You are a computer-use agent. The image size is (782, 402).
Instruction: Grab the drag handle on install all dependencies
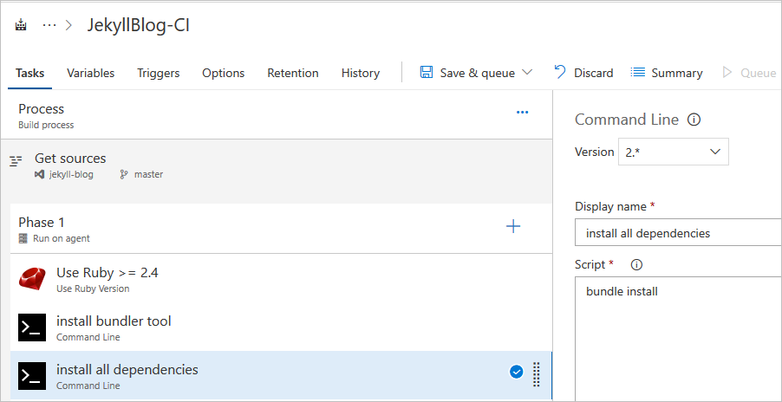[536, 373]
